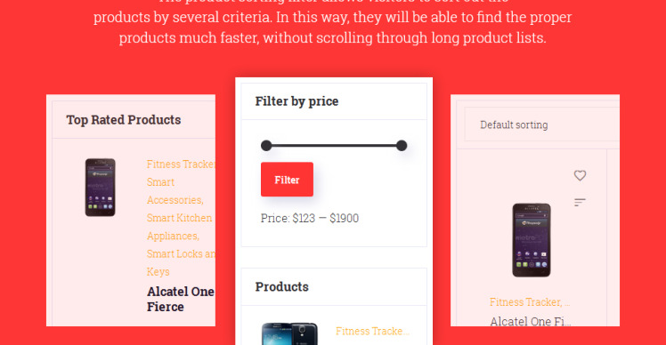Click Samsung phone thumbnail under Products
Image resolution: width=666 pixels, height=345 pixels.
tap(289, 334)
